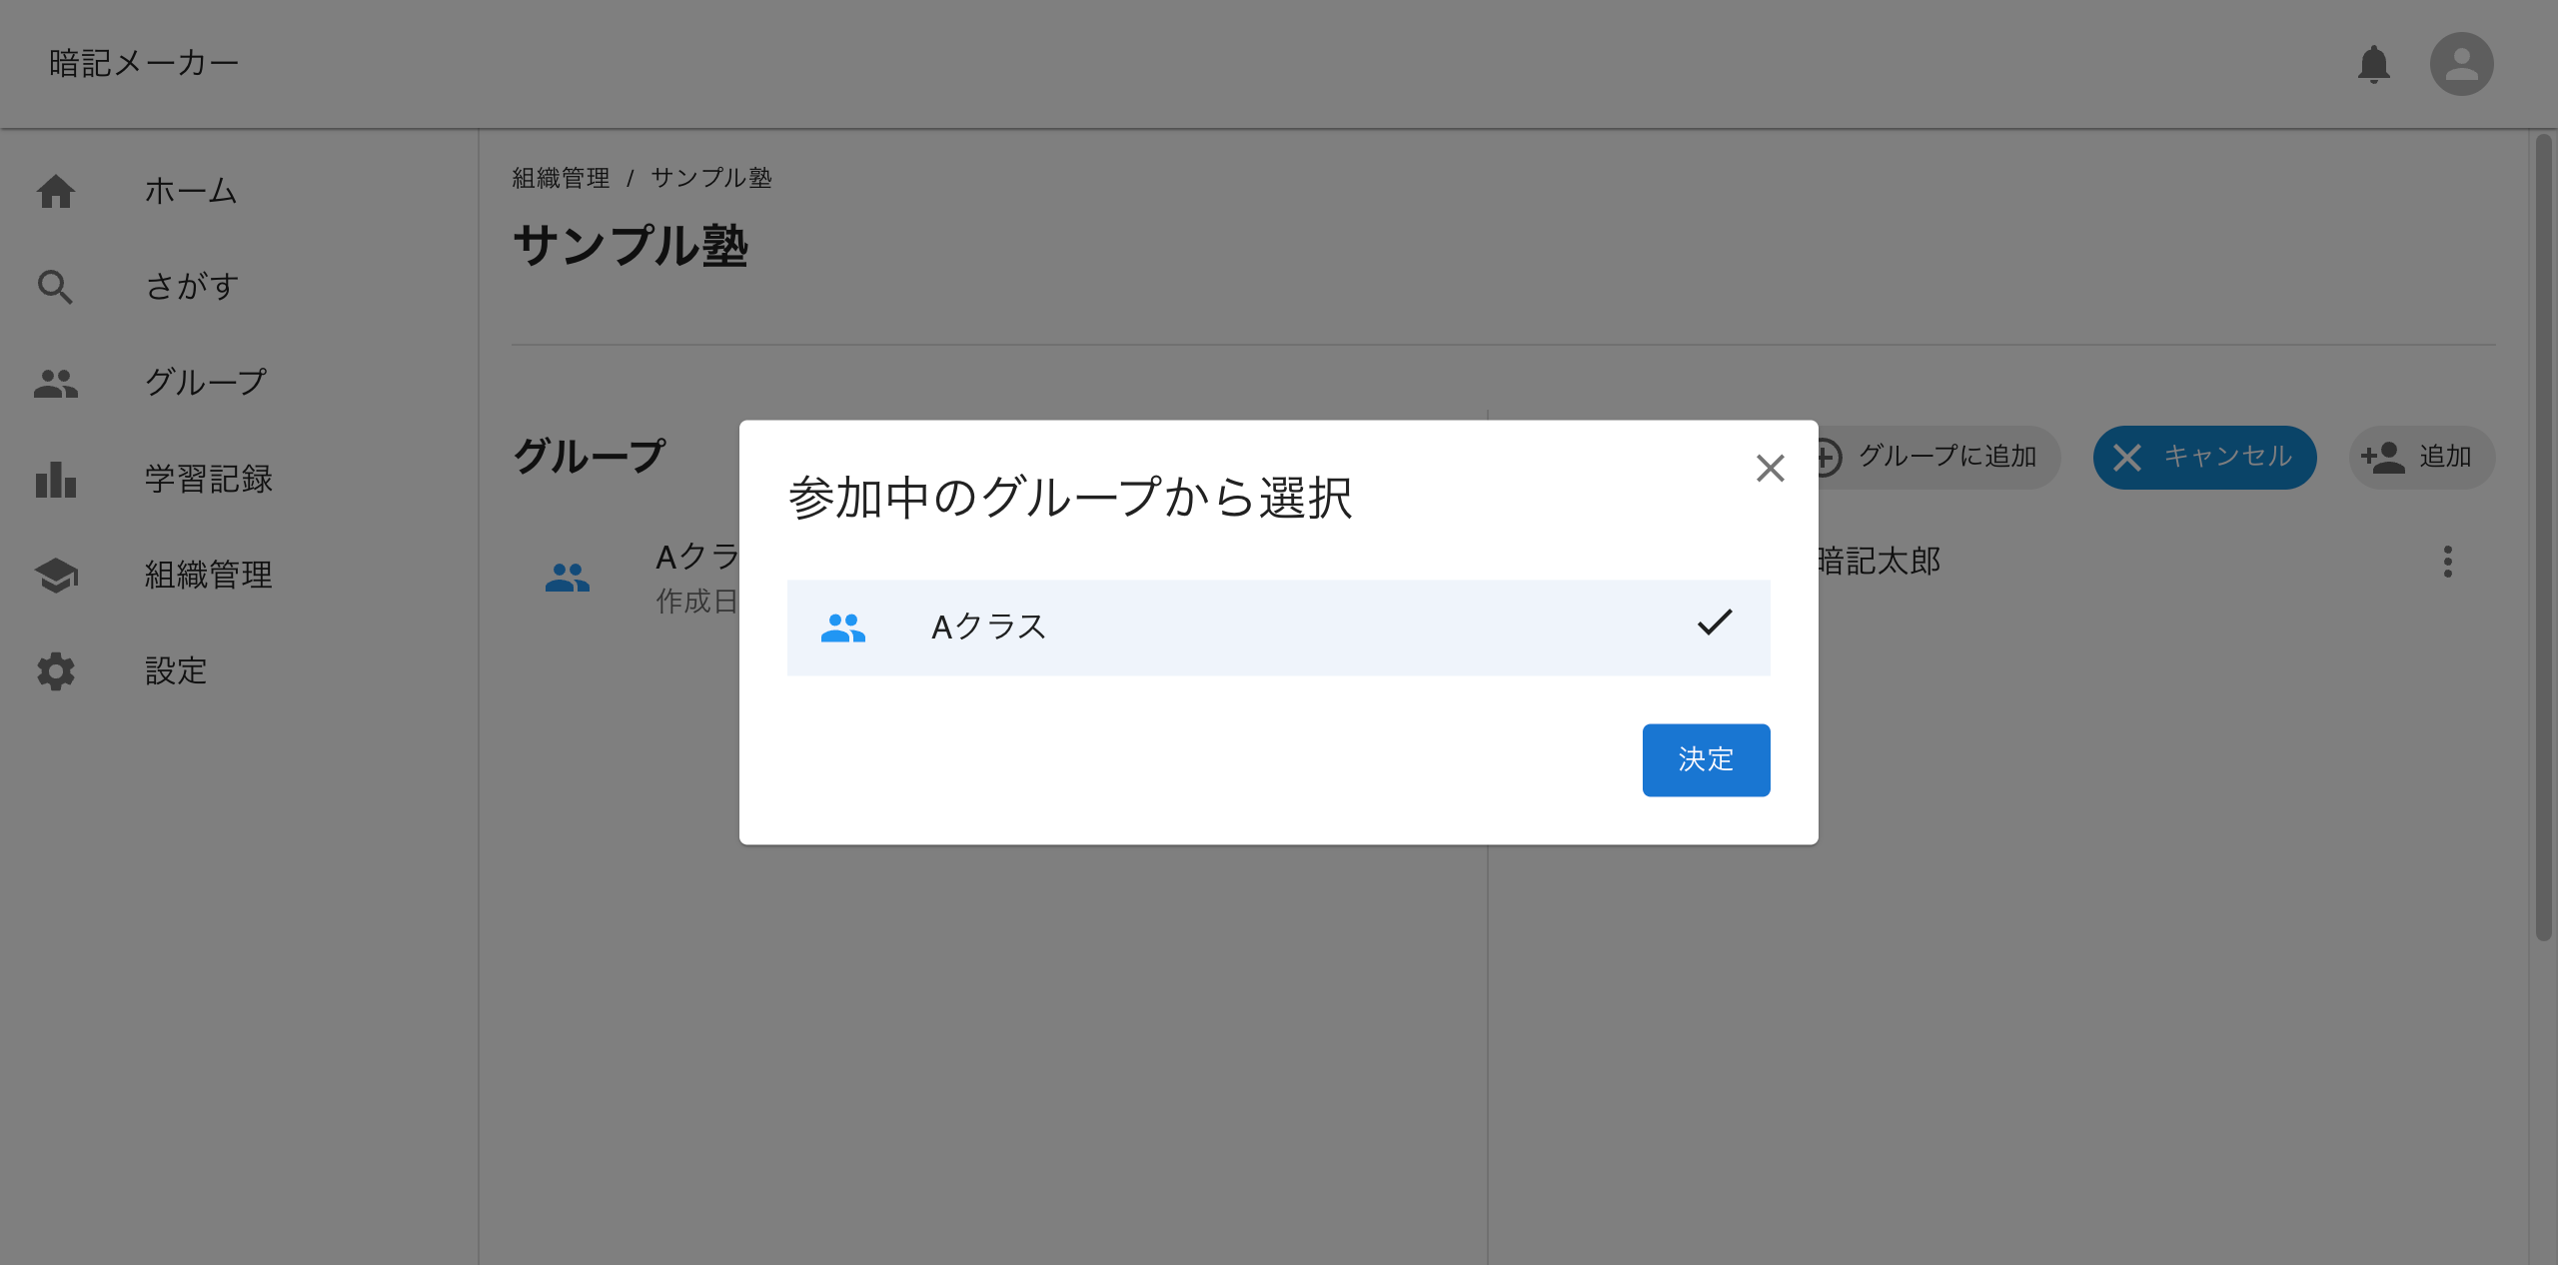2558x1265 pixels.
Task: Click the graduation cap icon
Action: (56, 575)
